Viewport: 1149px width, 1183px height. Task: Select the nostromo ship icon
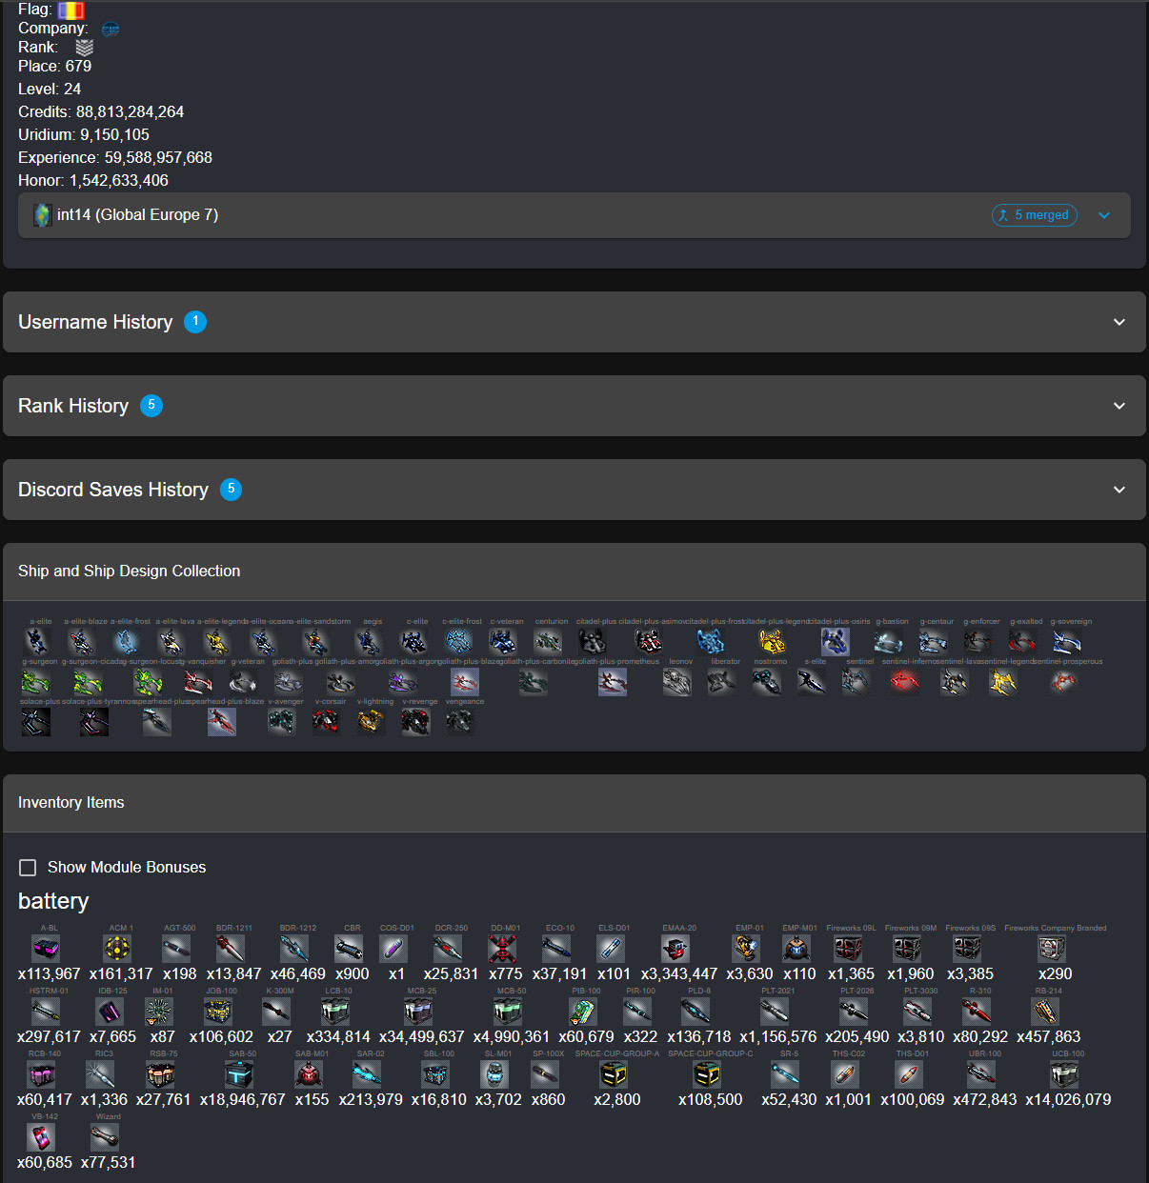767,681
